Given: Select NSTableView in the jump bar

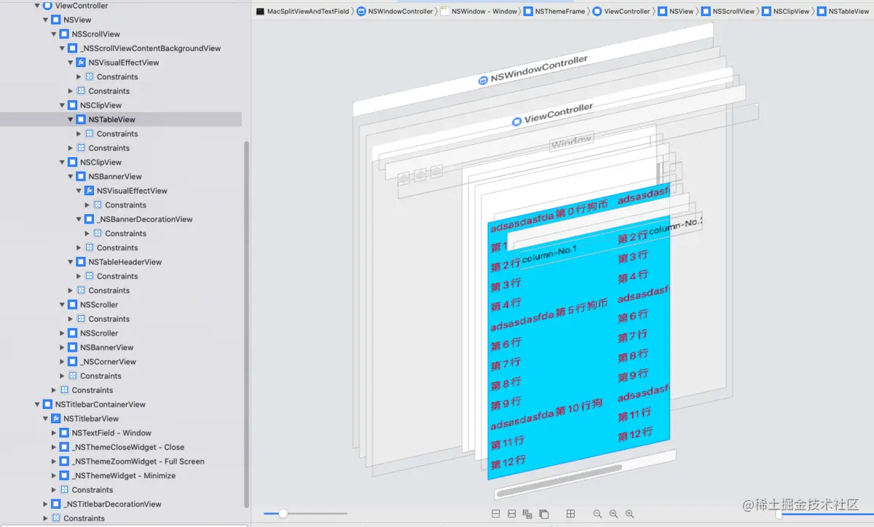Looking at the screenshot, I should [x=849, y=12].
